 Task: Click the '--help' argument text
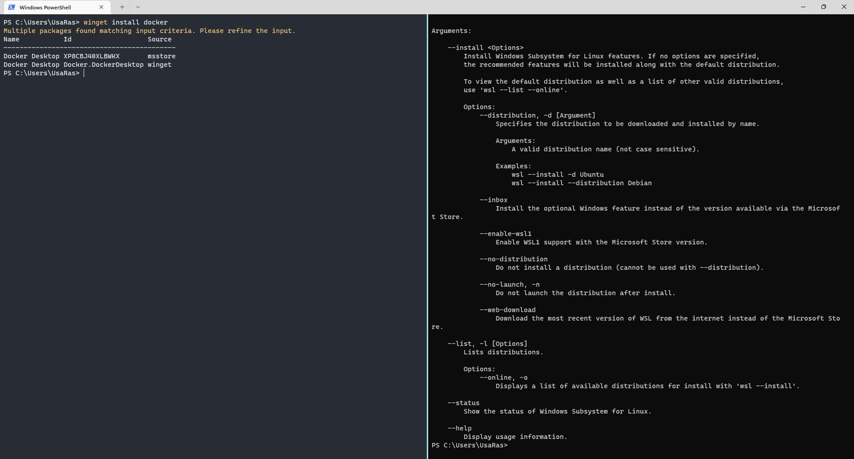coord(459,428)
